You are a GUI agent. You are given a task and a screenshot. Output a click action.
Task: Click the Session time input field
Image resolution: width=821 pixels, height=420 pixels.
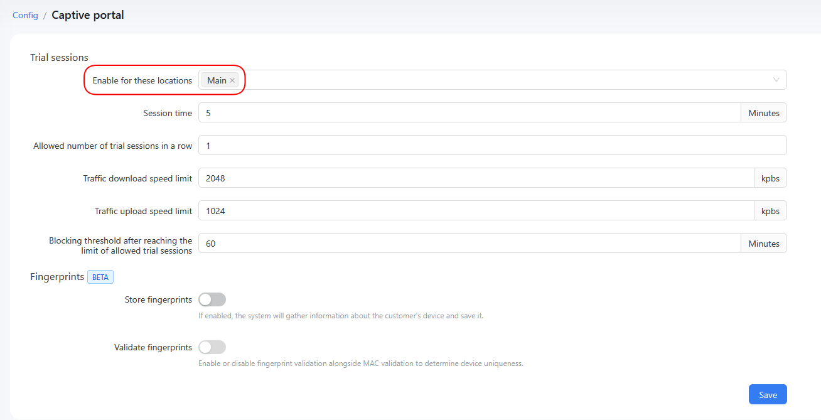[x=470, y=113]
